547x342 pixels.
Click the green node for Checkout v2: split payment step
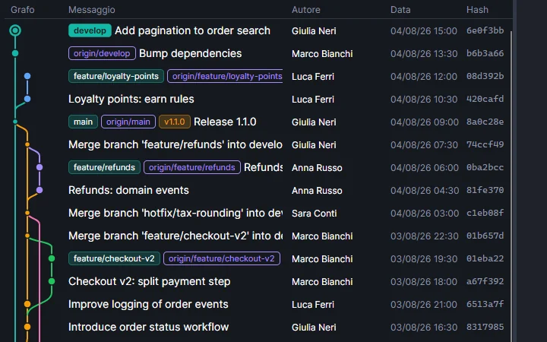pos(52,281)
